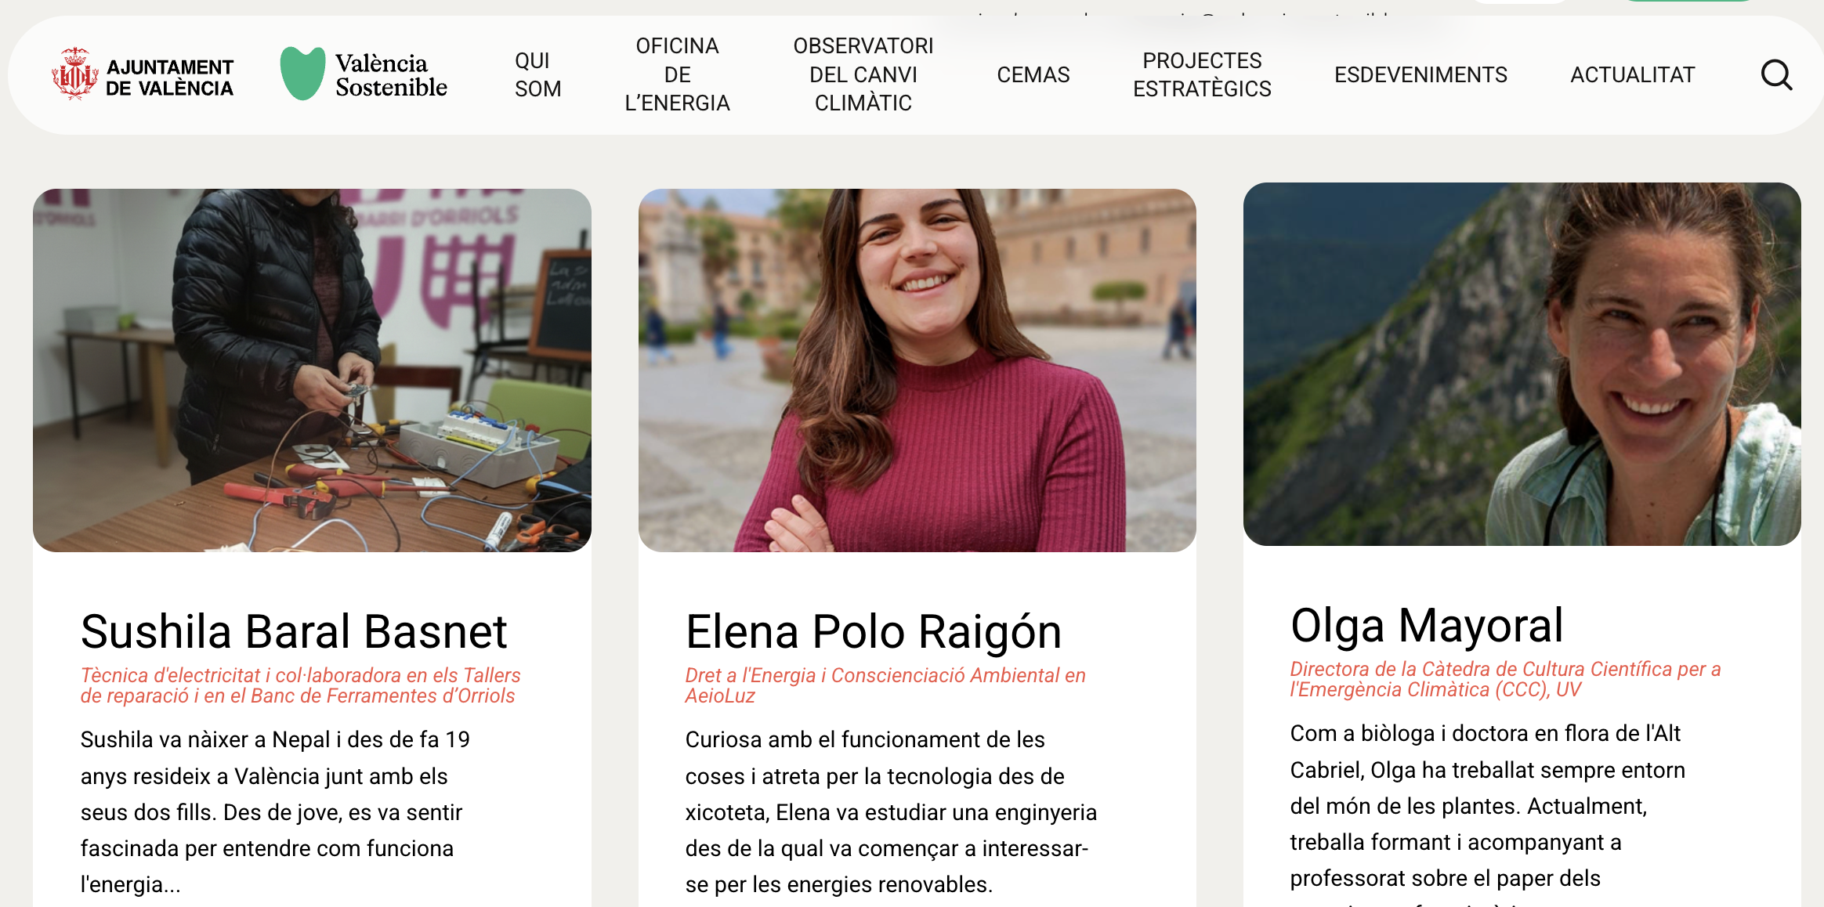This screenshot has height=907, width=1824.
Task: Go to OBSERVATORI DEL CANVI CLIMÀTIC
Action: coord(863,74)
